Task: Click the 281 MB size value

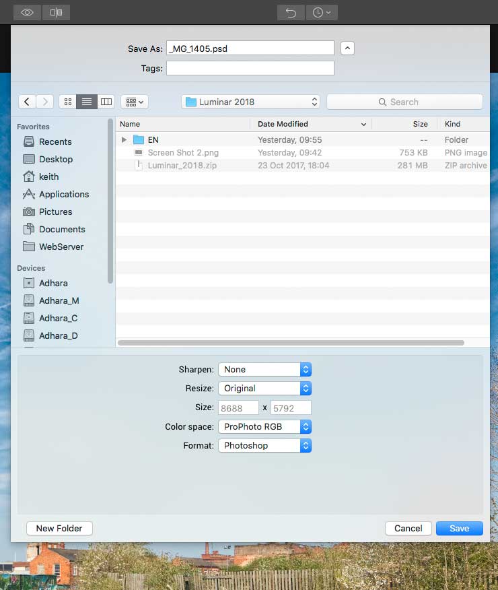Action: [x=413, y=165]
